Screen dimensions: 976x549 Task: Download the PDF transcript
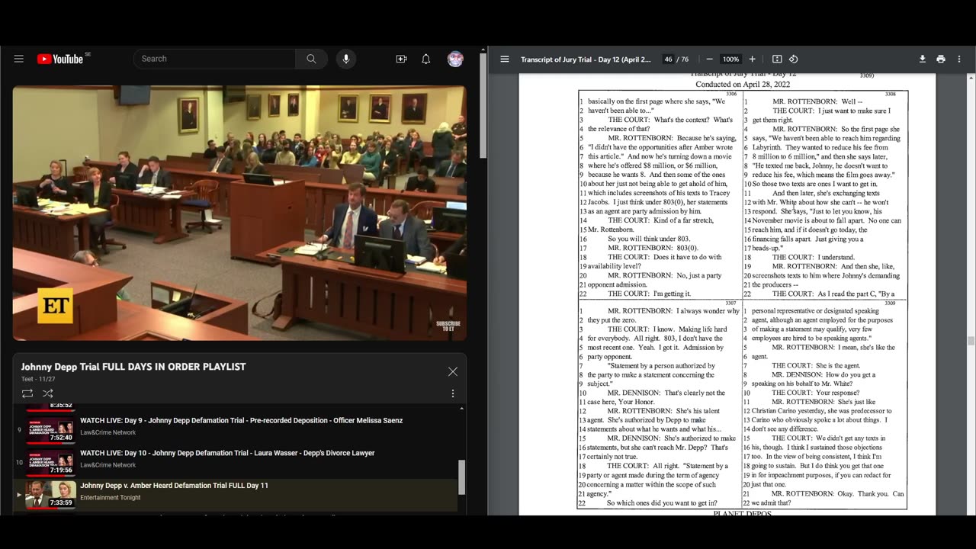[922, 59]
